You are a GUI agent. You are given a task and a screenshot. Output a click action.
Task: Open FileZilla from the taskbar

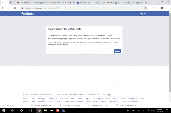pos(58,111)
